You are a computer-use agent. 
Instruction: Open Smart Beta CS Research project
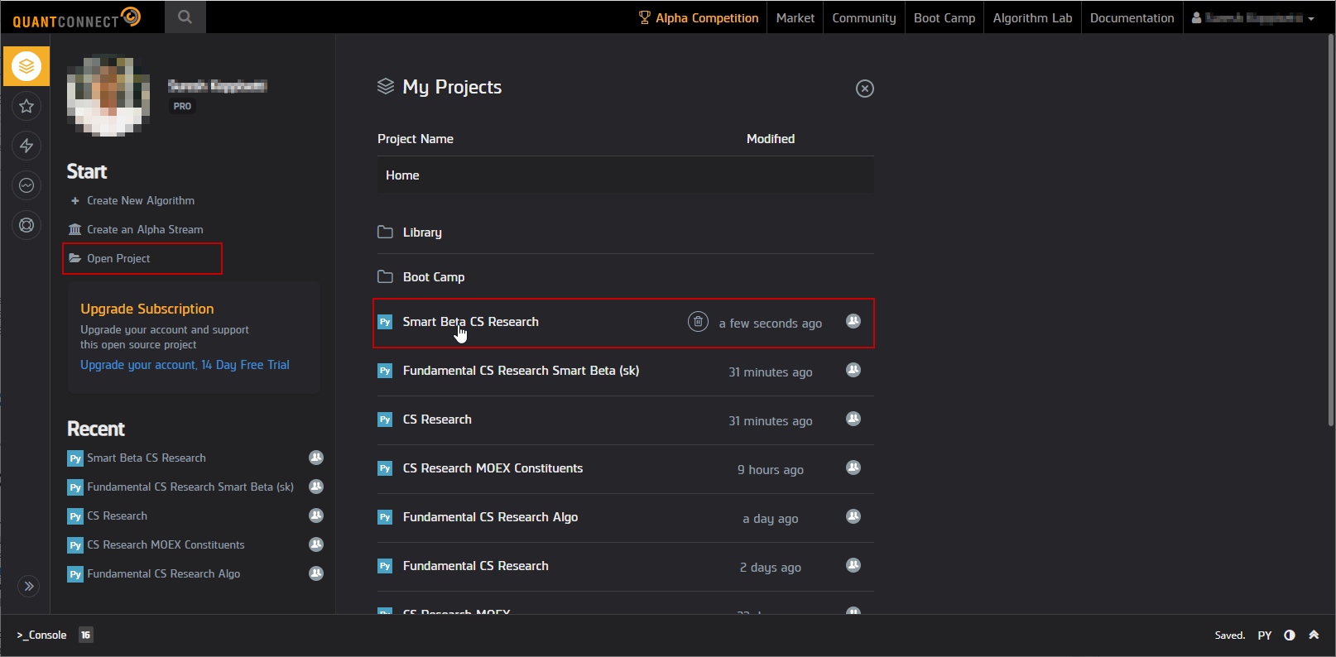pos(470,322)
